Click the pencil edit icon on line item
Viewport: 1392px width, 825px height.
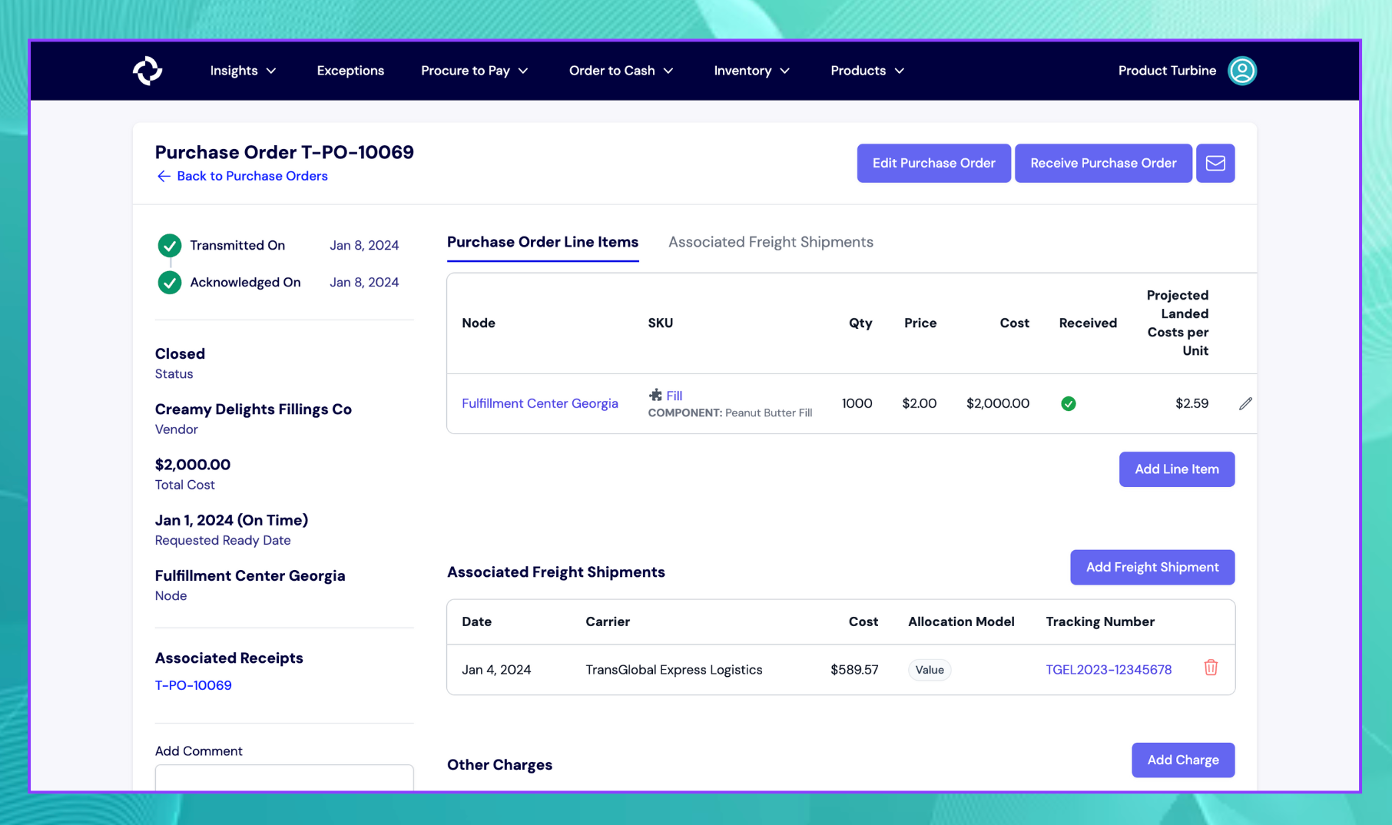tap(1245, 404)
